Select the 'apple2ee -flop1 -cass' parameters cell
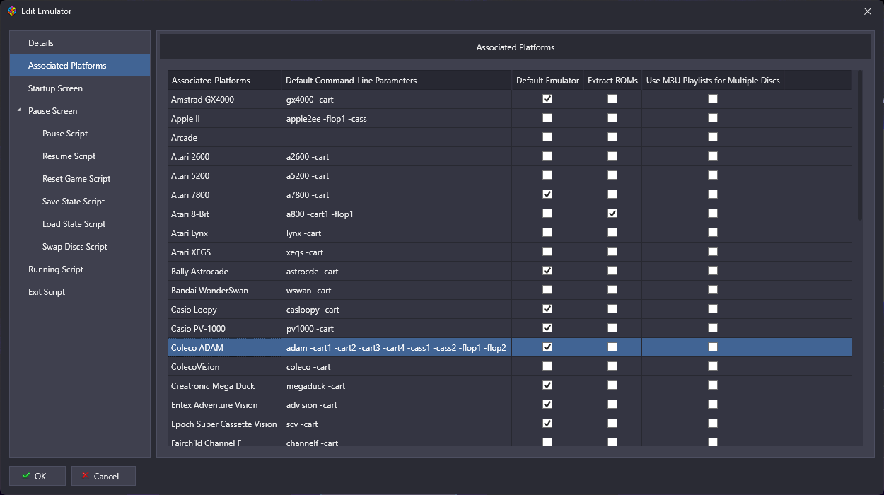 pos(397,119)
